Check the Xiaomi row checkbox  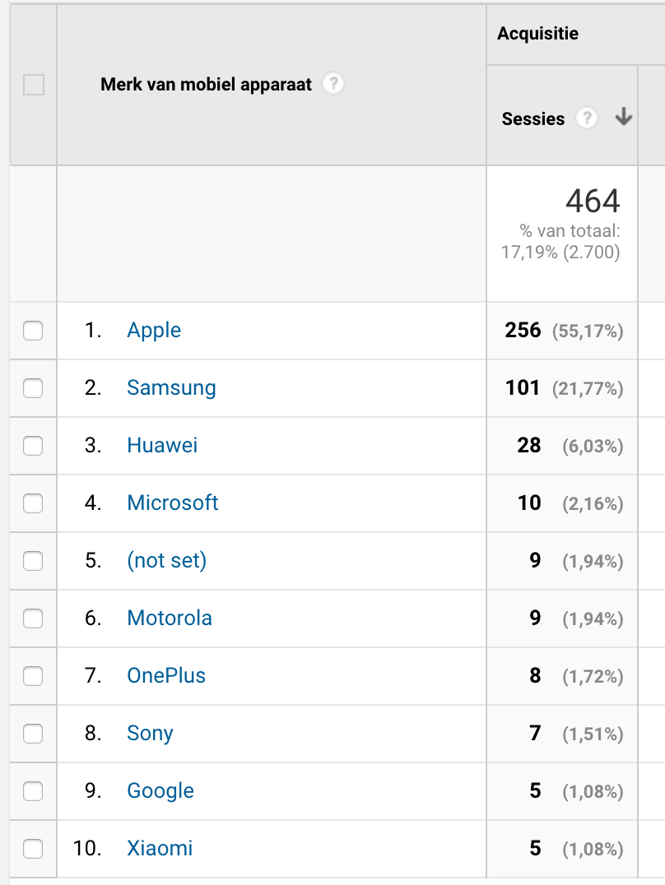pyautogui.click(x=33, y=848)
